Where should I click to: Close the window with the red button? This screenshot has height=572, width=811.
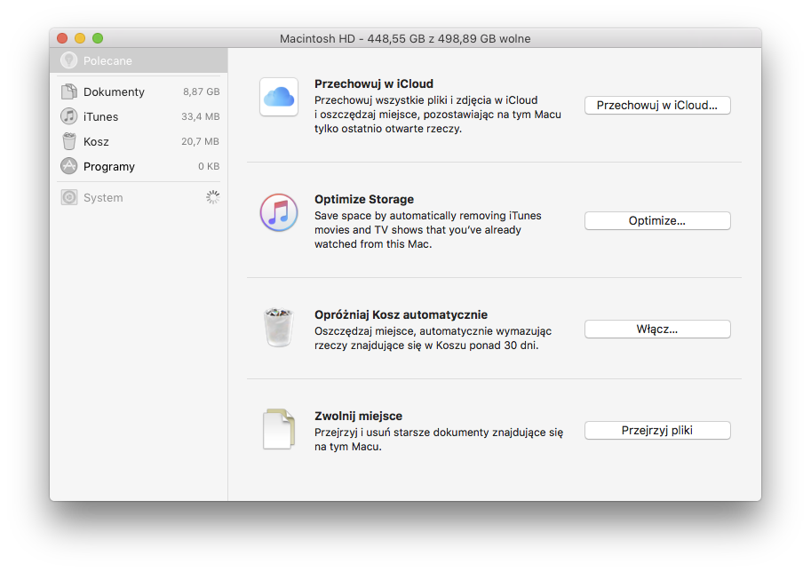pos(62,38)
